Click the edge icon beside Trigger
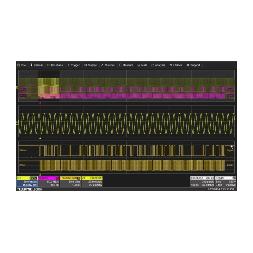Screen dimensions: 253x253 point(69,65)
